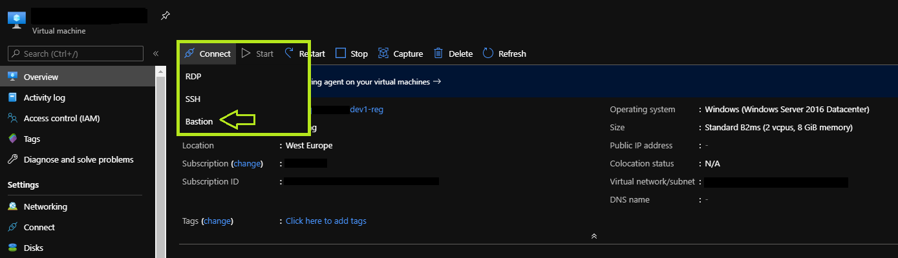Viewport: 898px width, 258px height.
Task: Click the Overview sidebar icon
Action: pyautogui.click(x=12, y=77)
